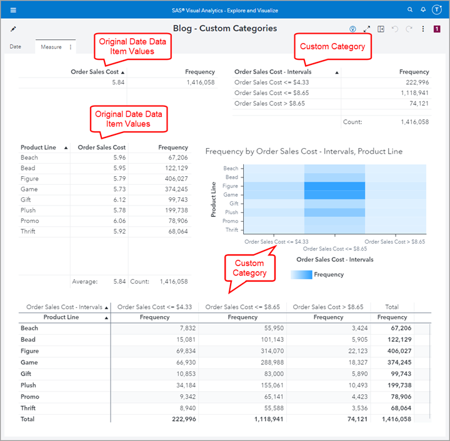Open the report overflow menu
This screenshot has width=450, height=441.
pyautogui.click(x=423, y=29)
